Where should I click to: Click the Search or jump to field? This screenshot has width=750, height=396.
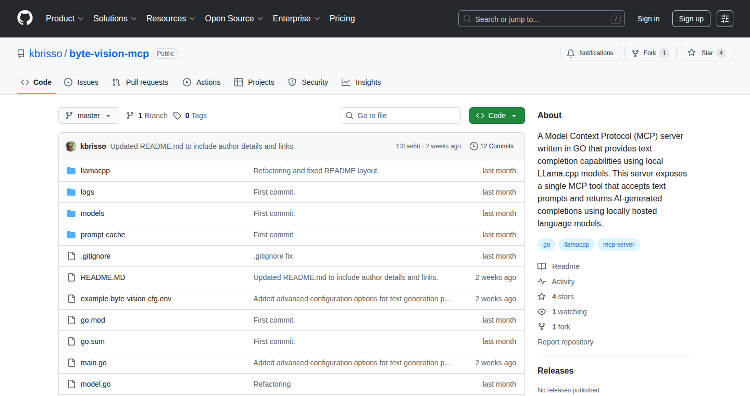point(542,19)
